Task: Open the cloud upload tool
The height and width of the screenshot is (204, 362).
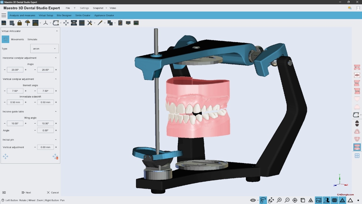Action: 27,23
